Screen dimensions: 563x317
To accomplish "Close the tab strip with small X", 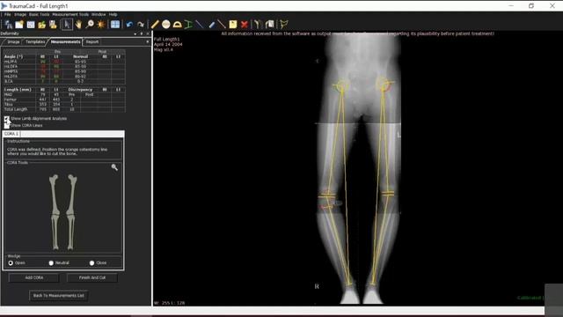I will tap(148, 41).
